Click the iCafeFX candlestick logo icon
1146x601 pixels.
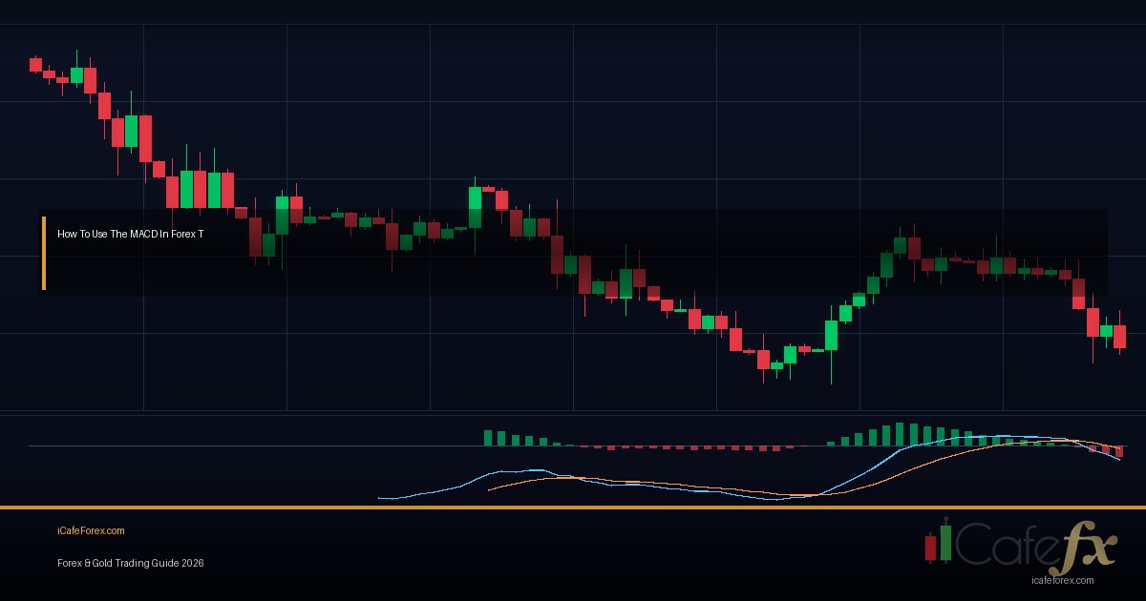point(939,542)
